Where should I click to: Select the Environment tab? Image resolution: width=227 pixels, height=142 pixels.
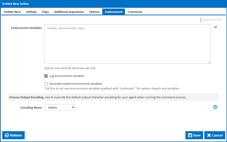coord(114,12)
